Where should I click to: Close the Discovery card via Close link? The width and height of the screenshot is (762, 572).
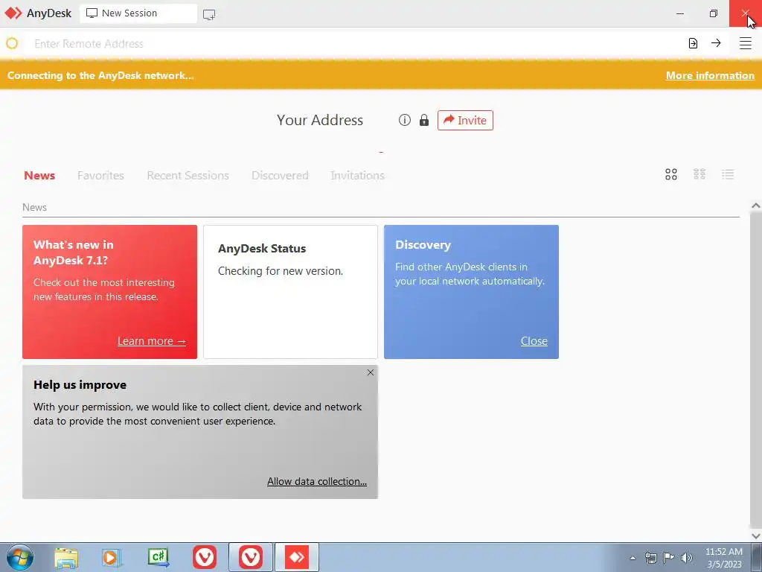(x=534, y=341)
